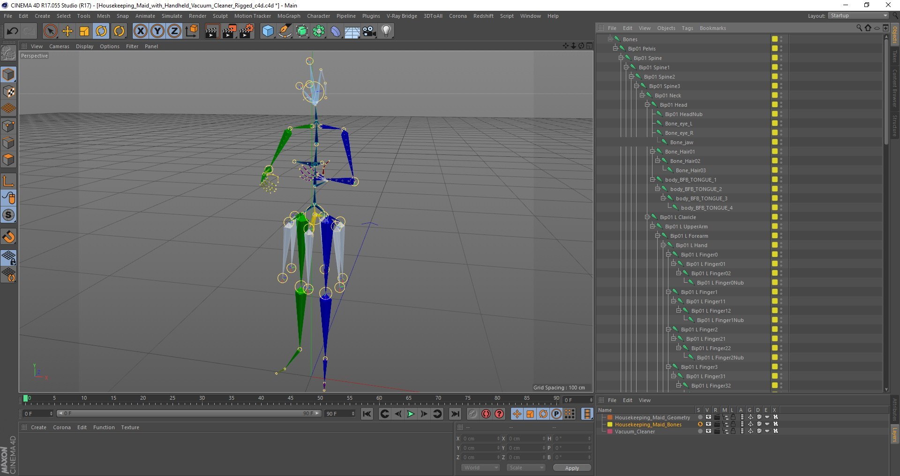Open Edit Render Settings
900x476 pixels.
247,31
